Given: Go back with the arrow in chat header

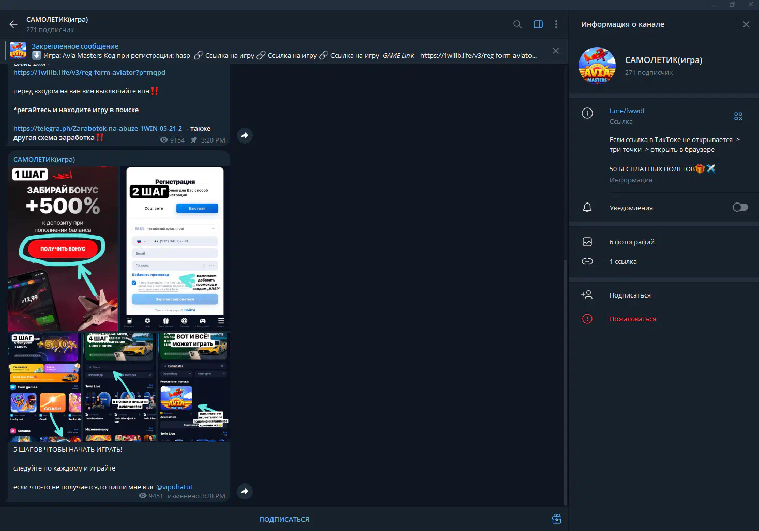Looking at the screenshot, I should click(13, 24).
